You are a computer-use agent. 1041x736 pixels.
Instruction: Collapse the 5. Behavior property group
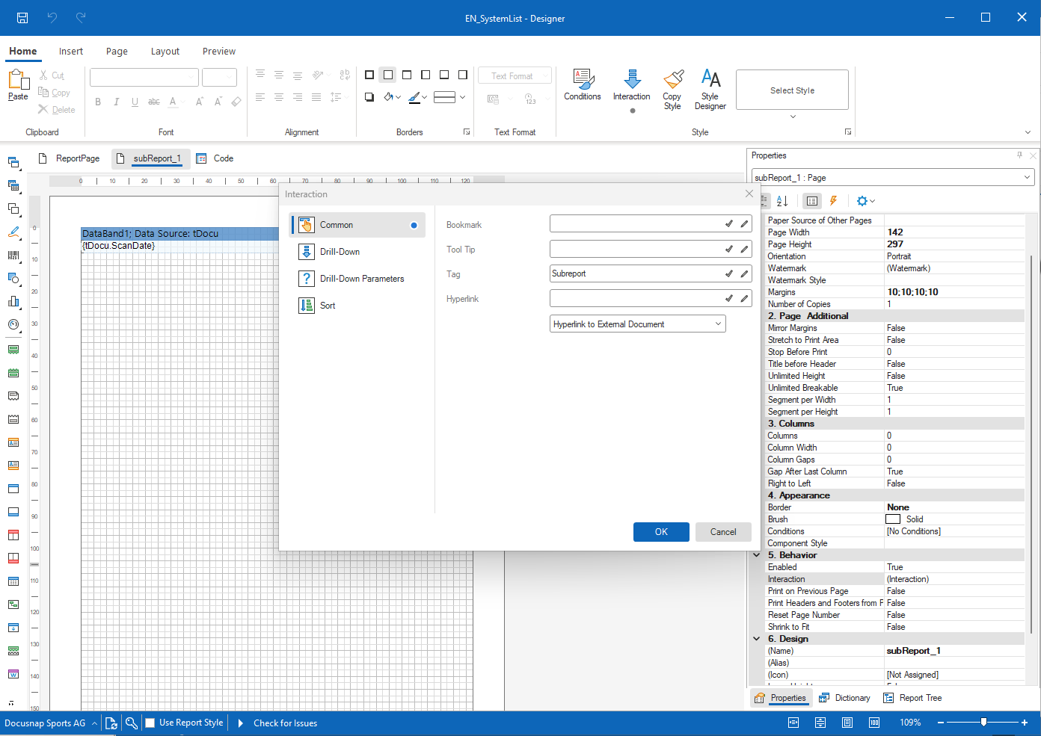point(757,555)
